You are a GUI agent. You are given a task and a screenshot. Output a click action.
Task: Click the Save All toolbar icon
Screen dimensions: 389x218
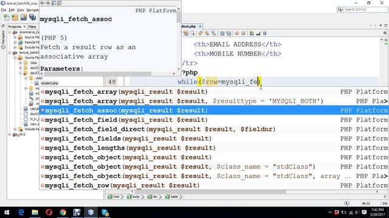(x=32, y=18)
